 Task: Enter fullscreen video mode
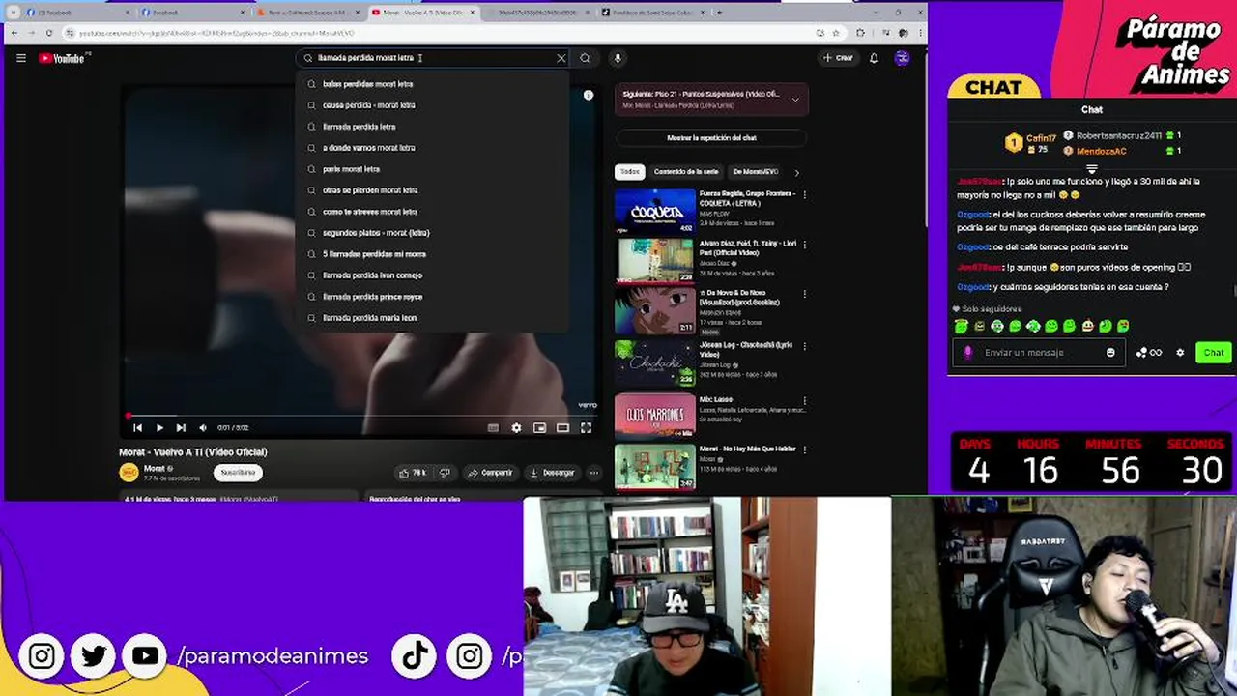[586, 427]
